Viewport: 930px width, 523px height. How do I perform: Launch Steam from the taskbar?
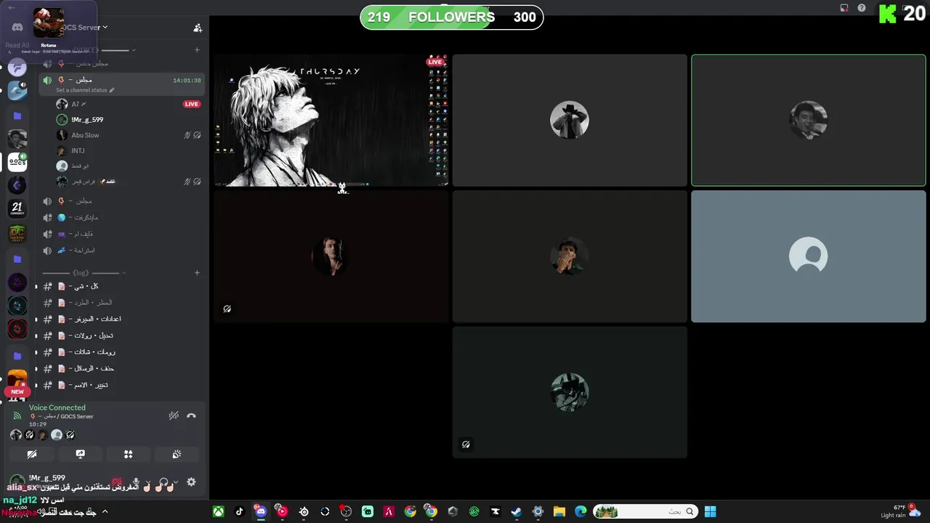coord(516,511)
